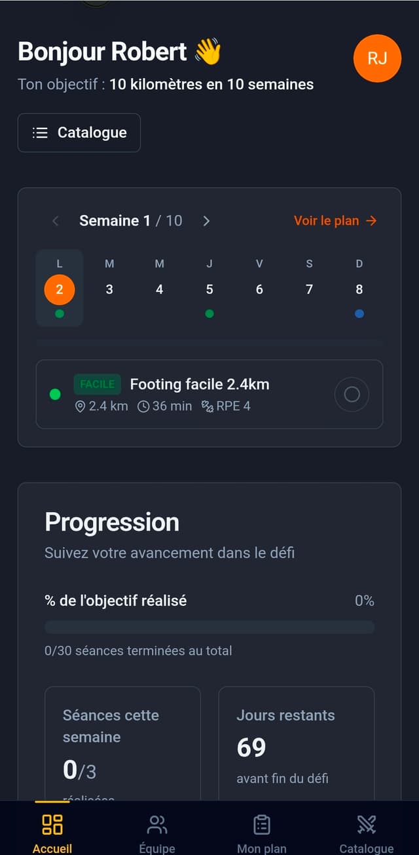Click the arrow next to 'Voir le plan'
This screenshot has width=419, height=855.
[371, 221]
